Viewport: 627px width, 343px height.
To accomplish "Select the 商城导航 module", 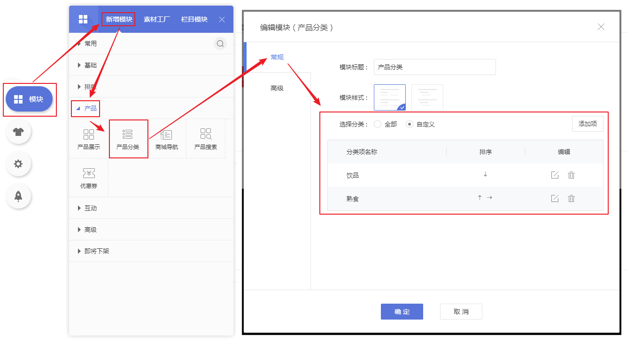I will click(167, 139).
